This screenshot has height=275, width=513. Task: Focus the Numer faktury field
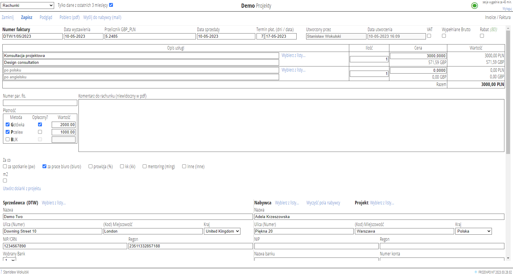[x=32, y=36]
